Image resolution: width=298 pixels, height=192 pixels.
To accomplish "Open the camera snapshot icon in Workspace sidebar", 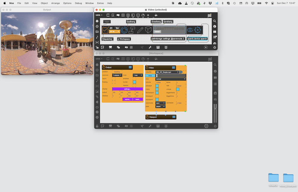I will pos(215,93).
